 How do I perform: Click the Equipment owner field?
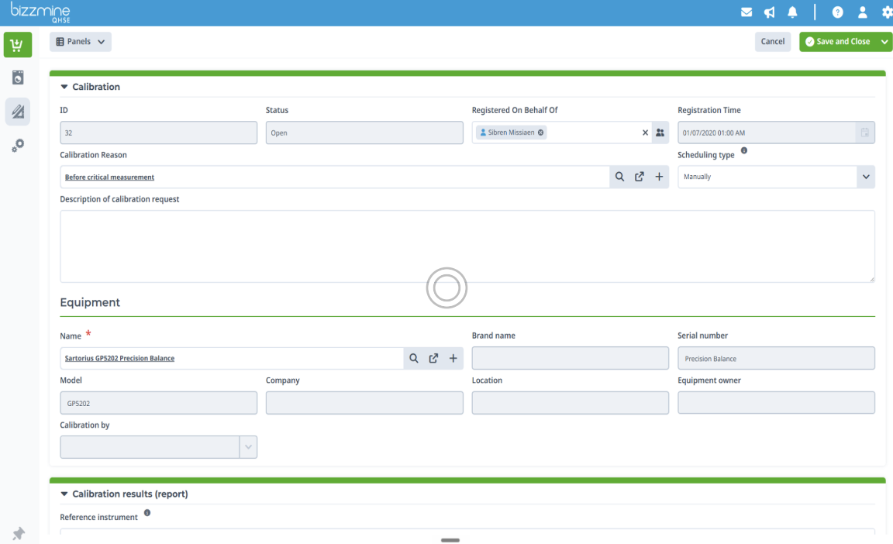776,403
